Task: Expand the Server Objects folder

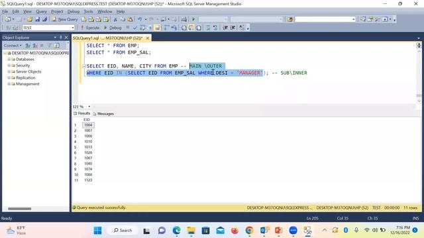Action: 9,71
